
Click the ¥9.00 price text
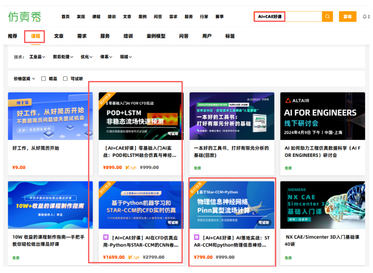pyautogui.click(x=19, y=168)
